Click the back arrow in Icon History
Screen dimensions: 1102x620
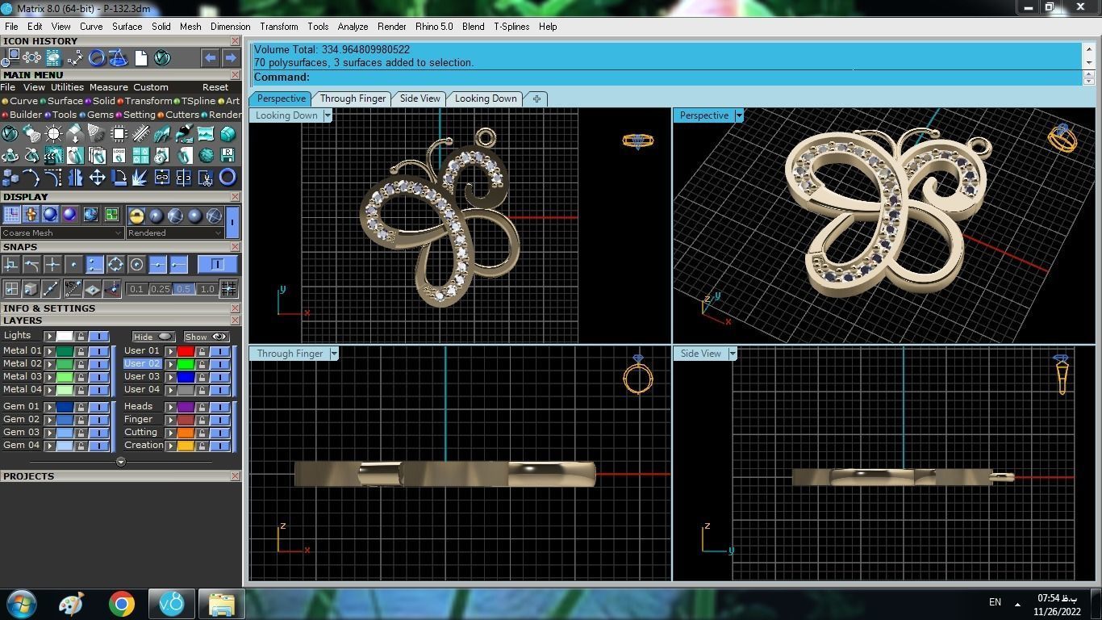click(210, 57)
